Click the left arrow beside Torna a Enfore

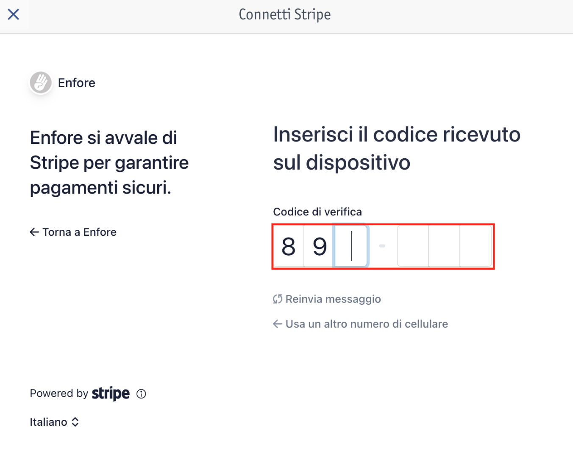tap(34, 232)
